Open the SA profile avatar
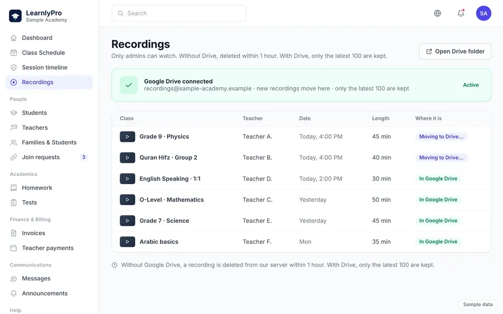 (484, 13)
